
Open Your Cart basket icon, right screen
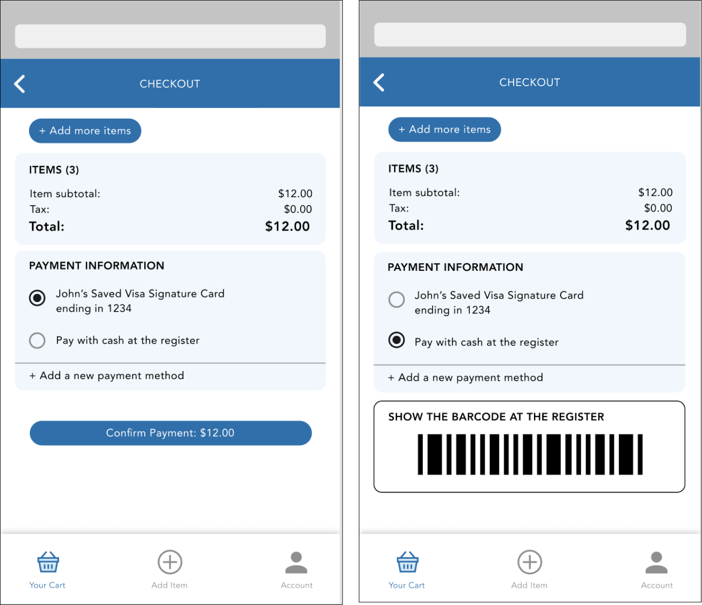pyautogui.click(x=407, y=562)
